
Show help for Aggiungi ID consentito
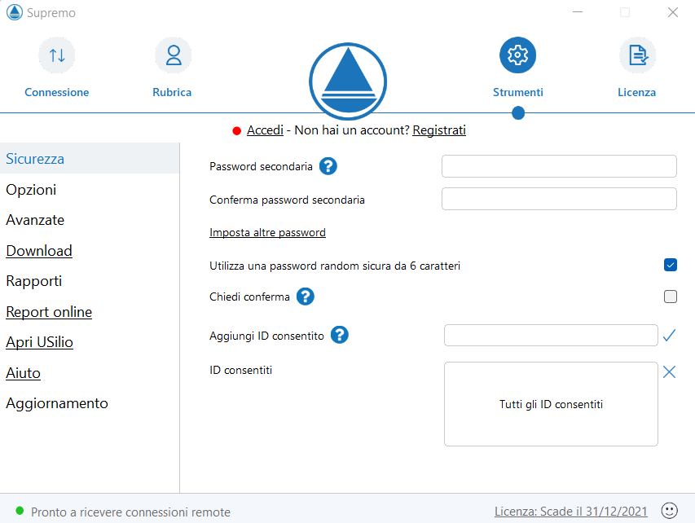(x=340, y=335)
